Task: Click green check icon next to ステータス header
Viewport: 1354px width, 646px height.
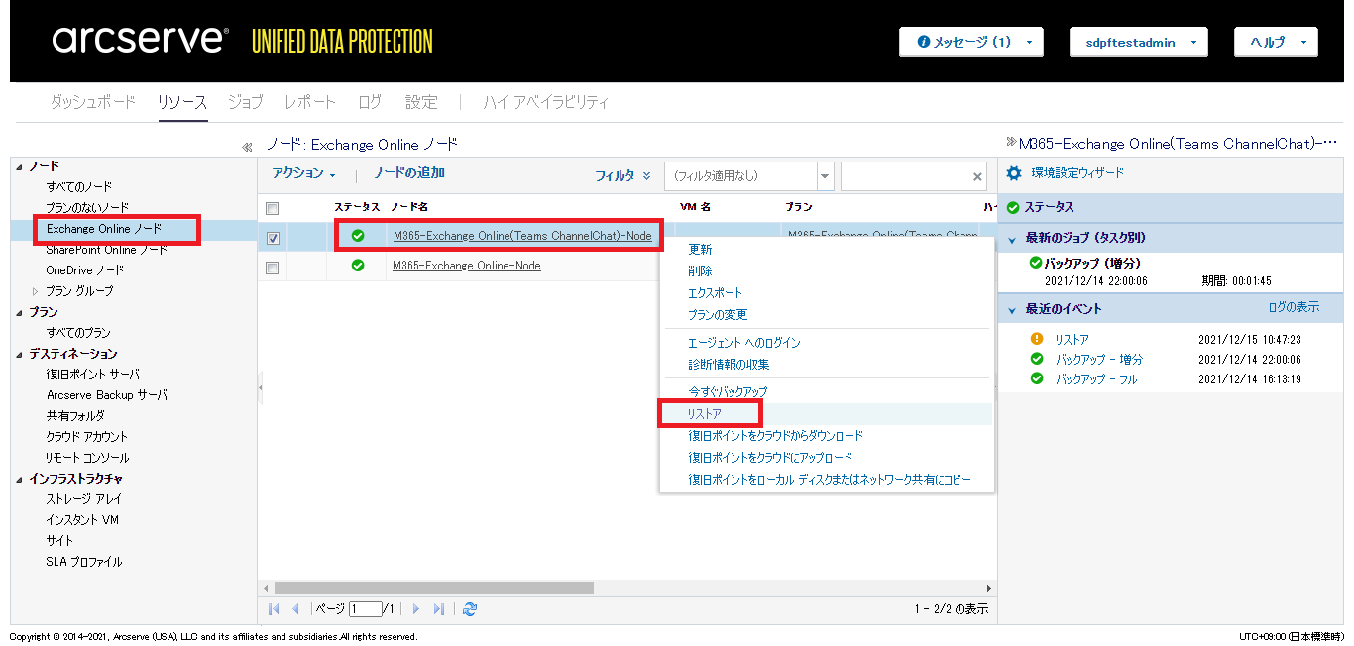Action: [x=1013, y=207]
